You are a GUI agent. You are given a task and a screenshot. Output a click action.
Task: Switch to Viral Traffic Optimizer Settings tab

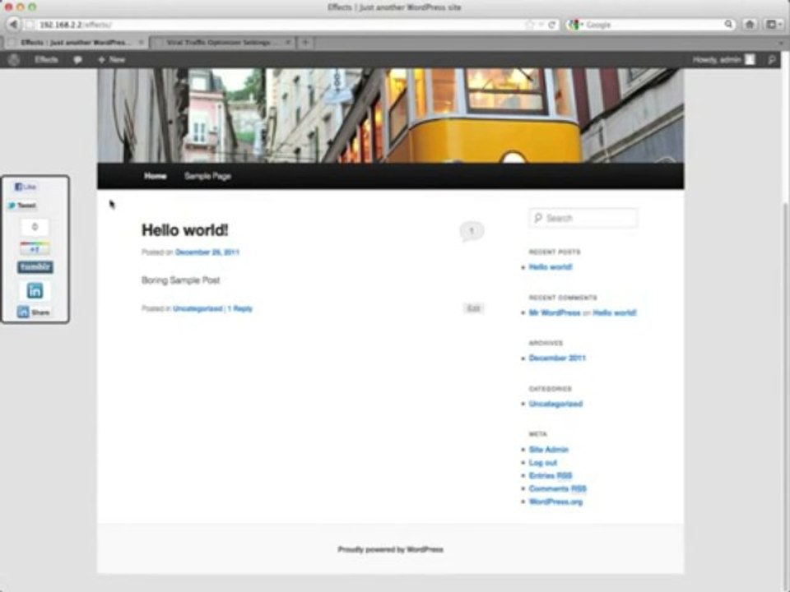[x=221, y=42]
